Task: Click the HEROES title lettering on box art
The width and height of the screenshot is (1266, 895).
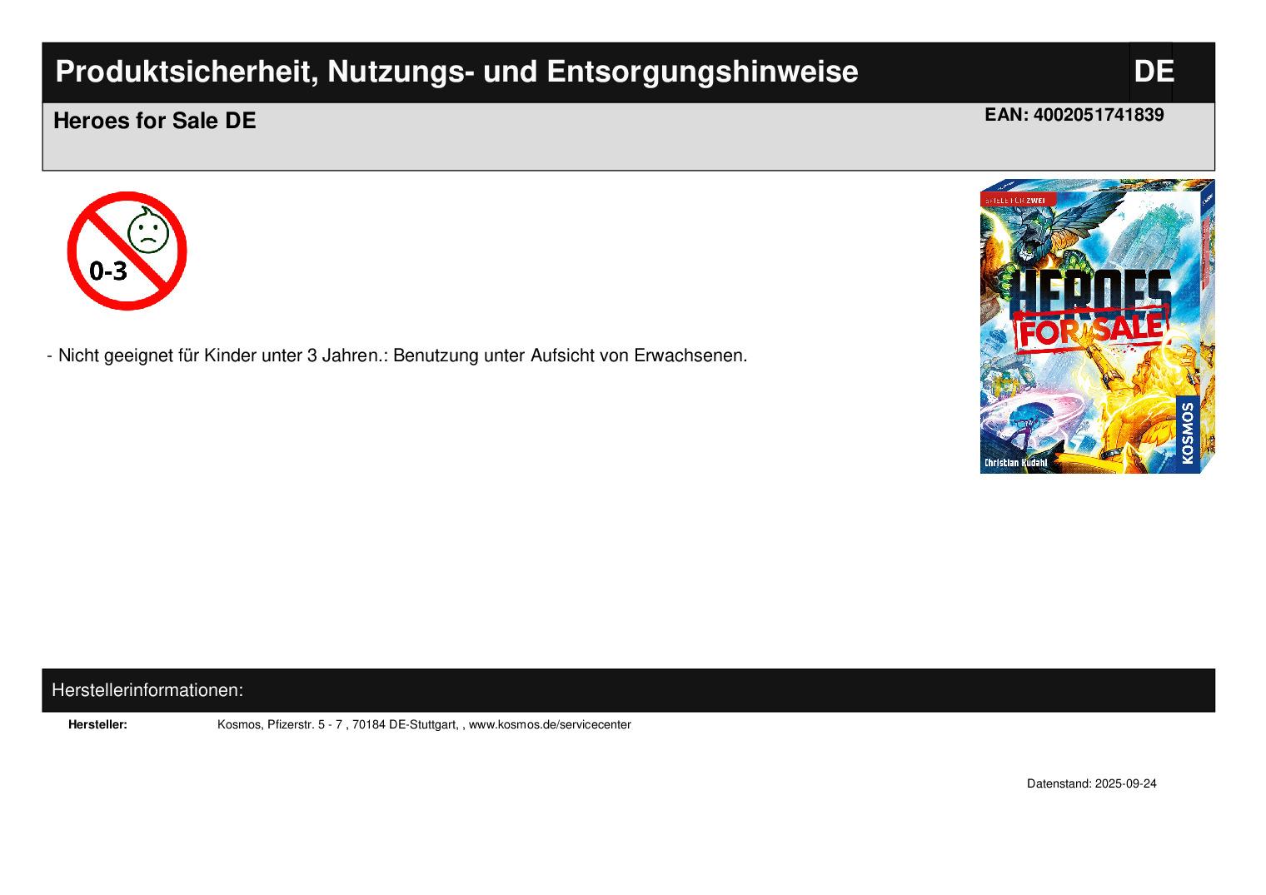Action: (1089, 291)
